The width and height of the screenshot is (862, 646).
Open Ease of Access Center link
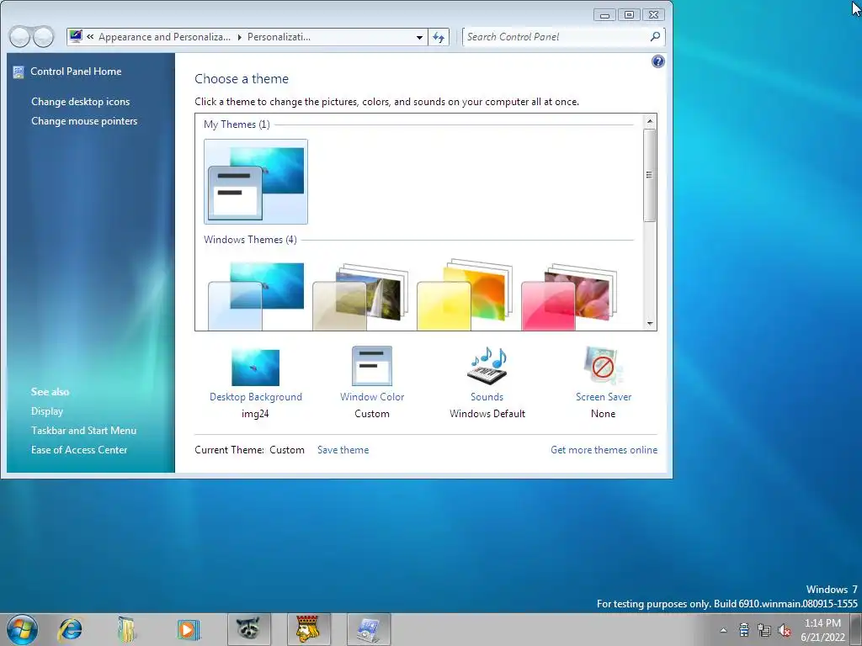[x=79, y=450]
